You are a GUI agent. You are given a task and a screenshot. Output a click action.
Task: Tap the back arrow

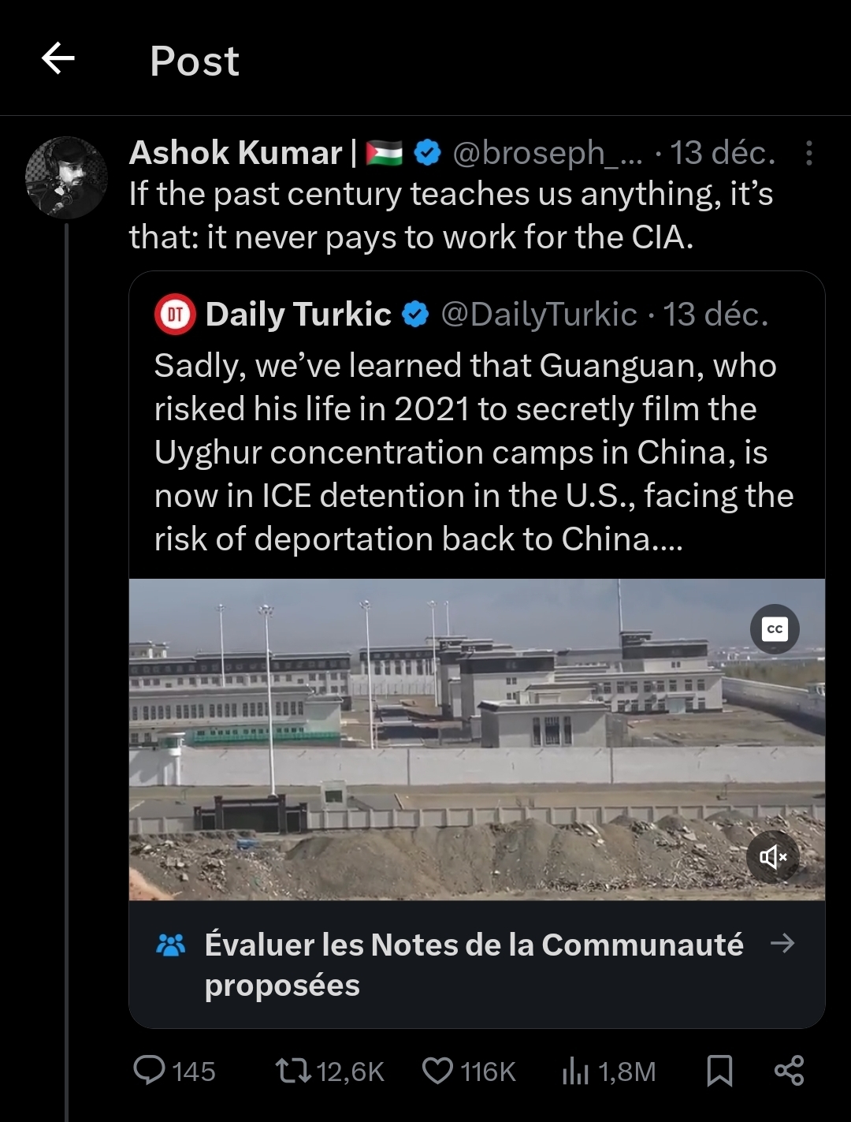[x=58, y=58]
